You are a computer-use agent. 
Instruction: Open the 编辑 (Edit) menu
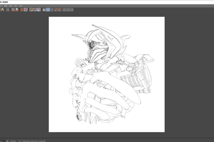pos(5,6)
